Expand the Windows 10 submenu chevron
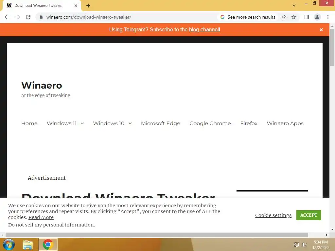 pos(130,123)
